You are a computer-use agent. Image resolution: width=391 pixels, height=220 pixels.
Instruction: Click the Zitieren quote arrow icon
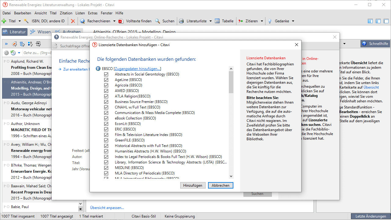point(240,21)
